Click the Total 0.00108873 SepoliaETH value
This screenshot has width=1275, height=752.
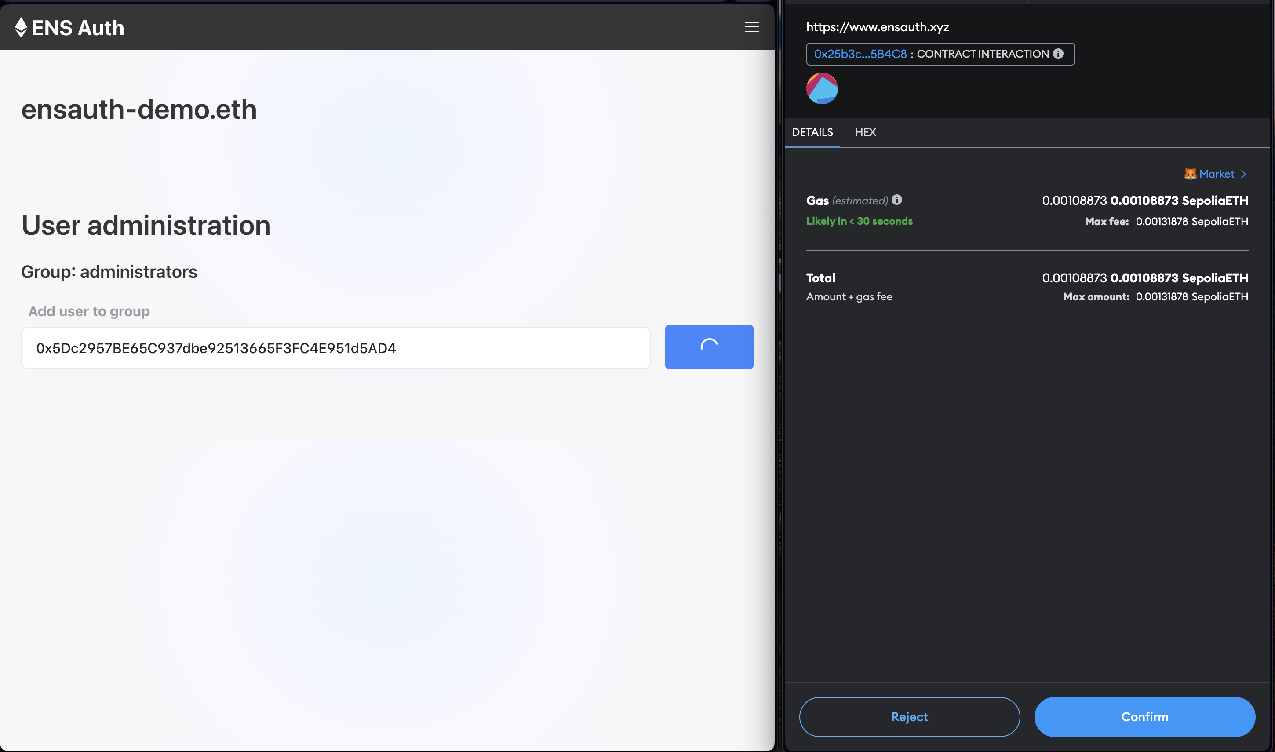(x=1179, y=277)
